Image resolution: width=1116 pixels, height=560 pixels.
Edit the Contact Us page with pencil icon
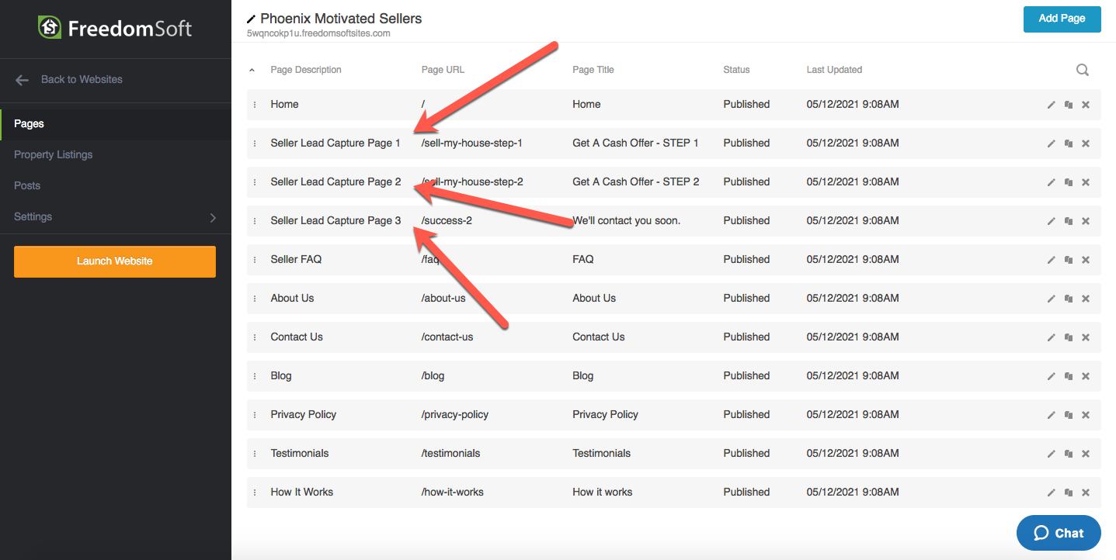[1051, 337]
